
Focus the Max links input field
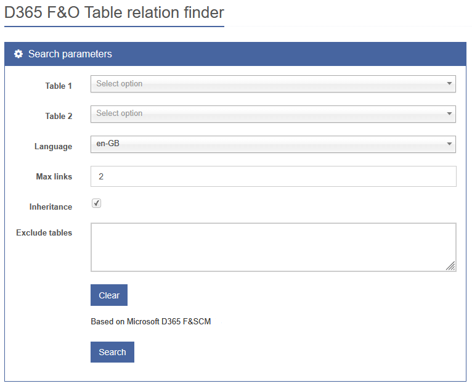pos(273,176)
